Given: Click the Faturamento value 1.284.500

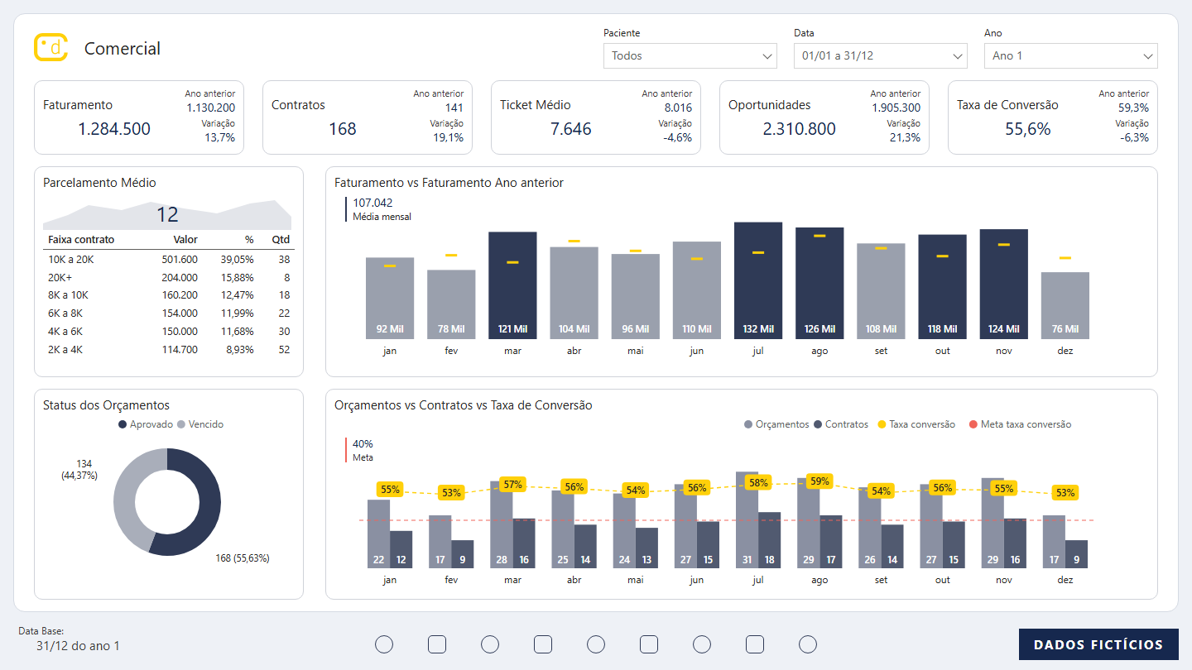Looking at the screenshot, I should coord(114,129).
